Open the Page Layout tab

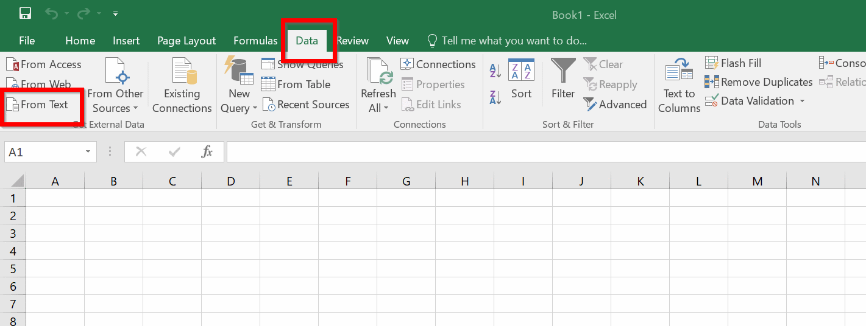[186, 41]
